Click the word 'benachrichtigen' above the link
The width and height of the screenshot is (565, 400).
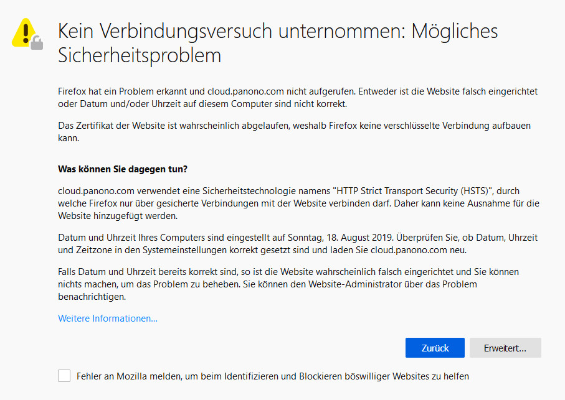coord(92,297)
